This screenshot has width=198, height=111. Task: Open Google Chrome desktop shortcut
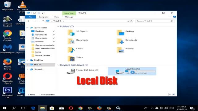(x=7, y=36)
